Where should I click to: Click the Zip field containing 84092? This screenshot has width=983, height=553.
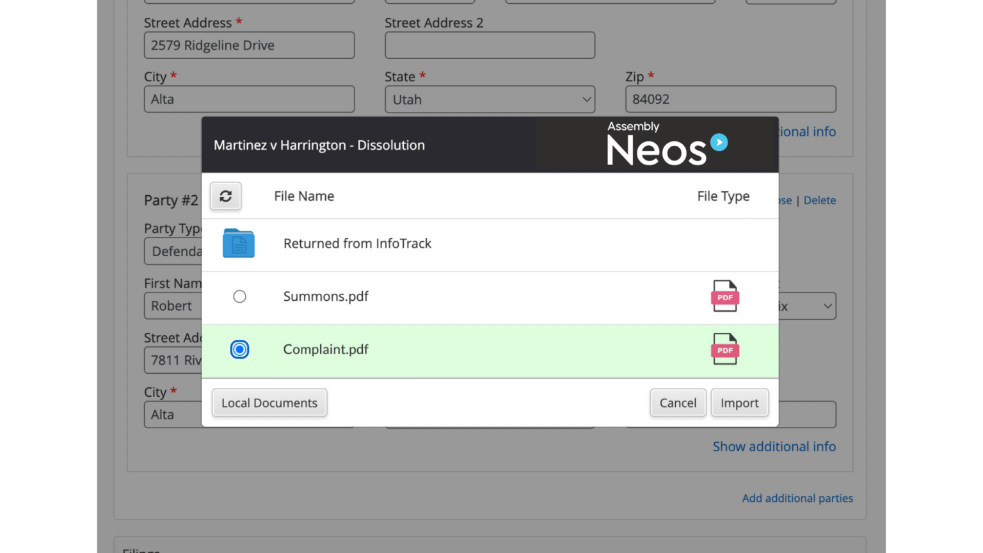pos(730,99)
